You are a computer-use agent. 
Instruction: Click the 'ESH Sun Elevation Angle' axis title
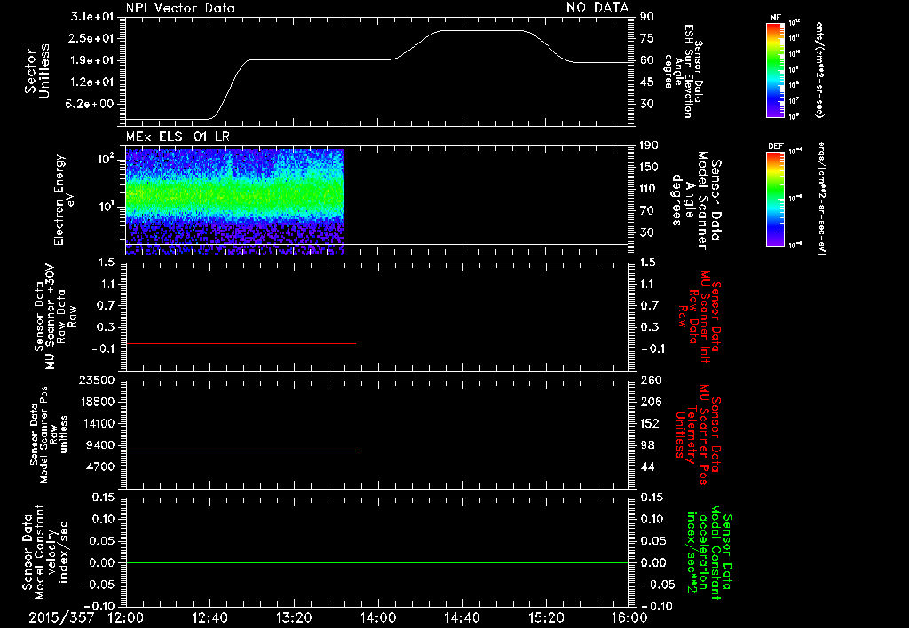click(683, 71)
